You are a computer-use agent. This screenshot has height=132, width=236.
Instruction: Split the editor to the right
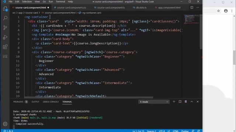click(x=192, y=7)
